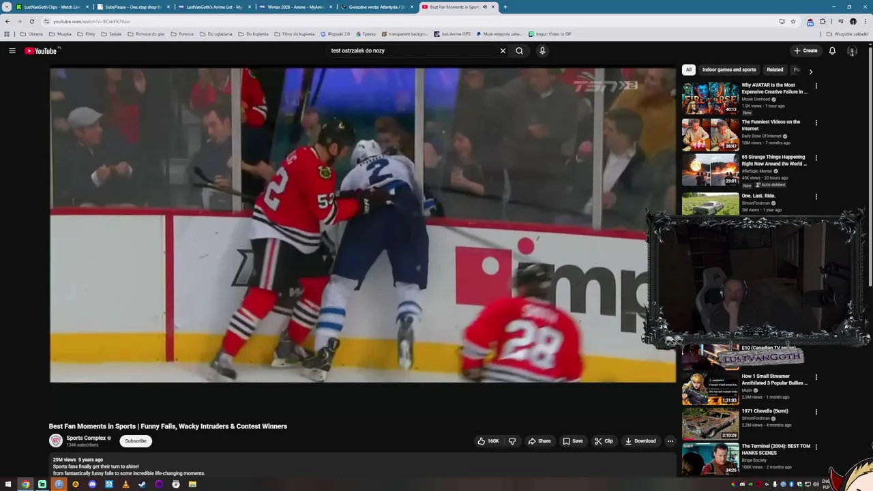
Task: Clear the search box with the X
Action: 503,50
